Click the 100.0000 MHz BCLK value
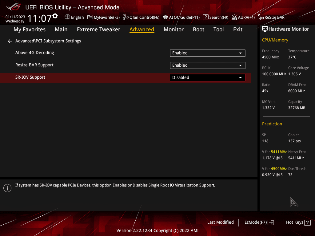Viewport: 315px width, 236px height. (274, 74)
